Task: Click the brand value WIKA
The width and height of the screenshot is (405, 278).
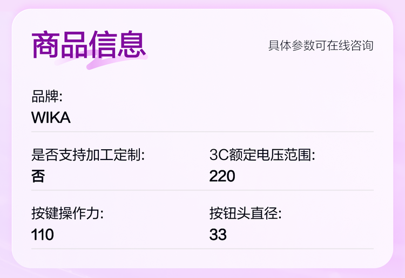Action: click(51, 117)
